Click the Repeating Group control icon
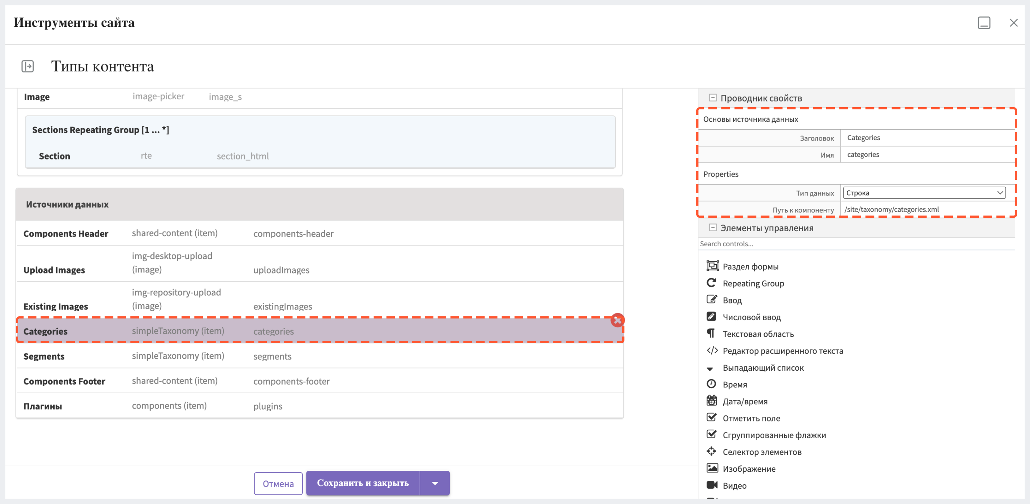Screen dimensions: 1030x504 [711, 283]
